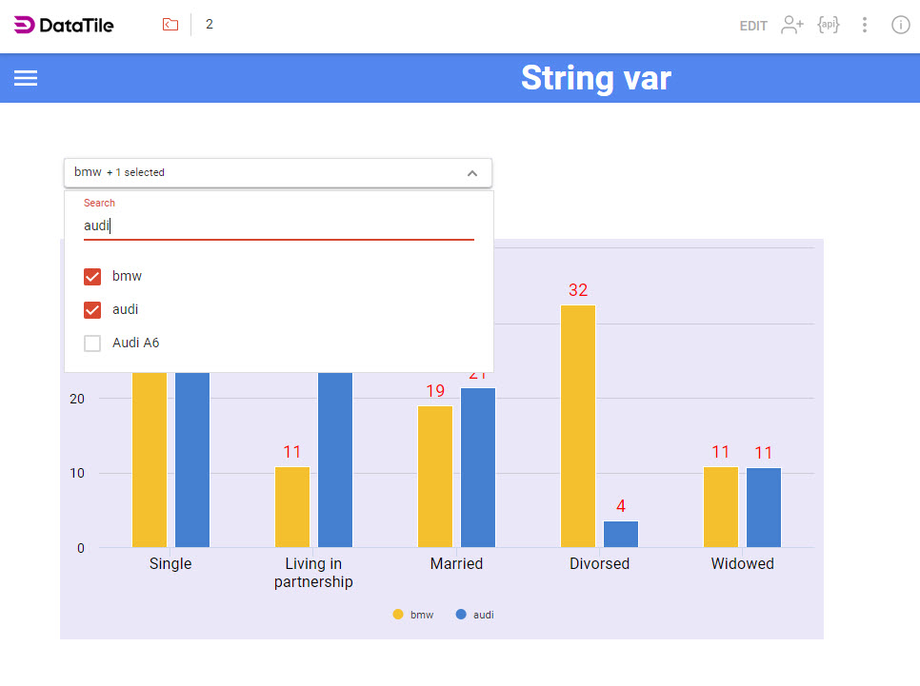Open the {api} panel
Image resolution: width=920 pixels, height=686 pixels.
(x=828, y=25)
